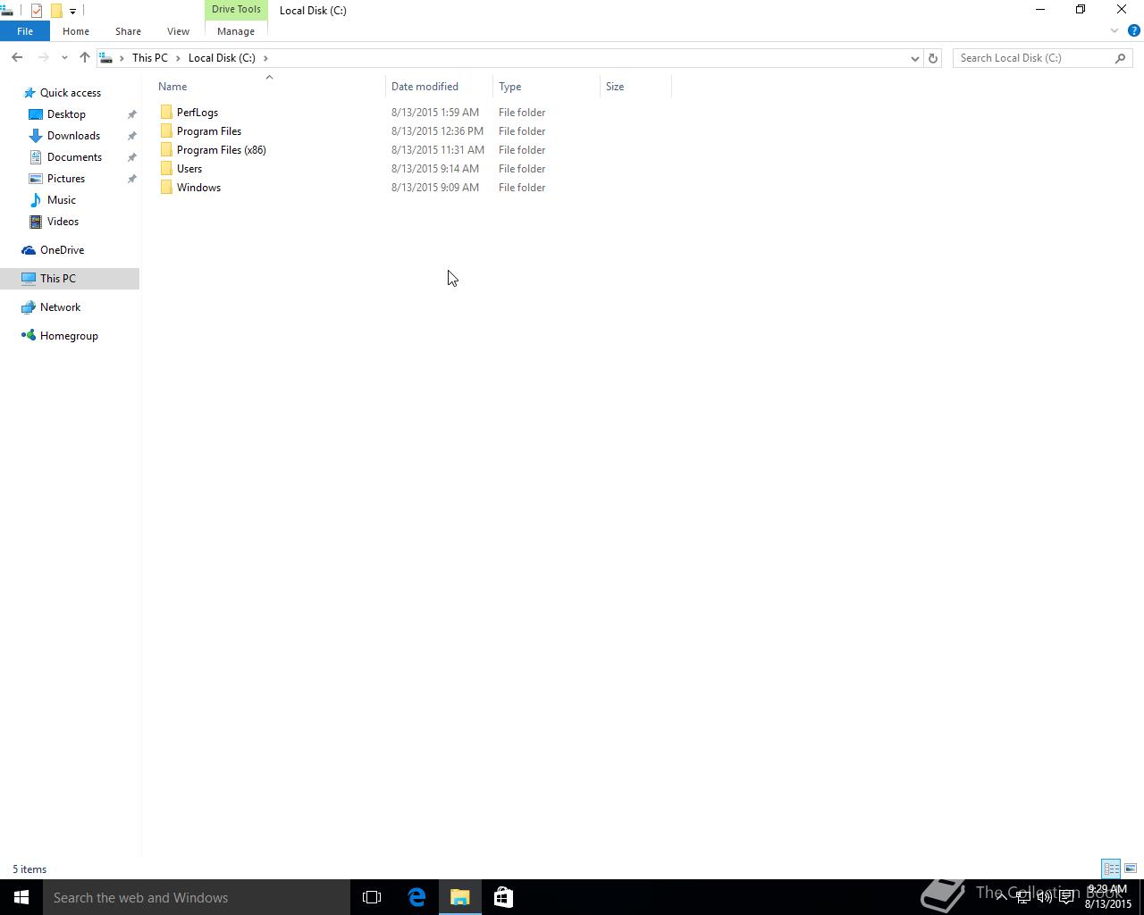Click the pin icon next to Downloads
This screenshot has height=915, width=1144.
click(x=131, y=136)
